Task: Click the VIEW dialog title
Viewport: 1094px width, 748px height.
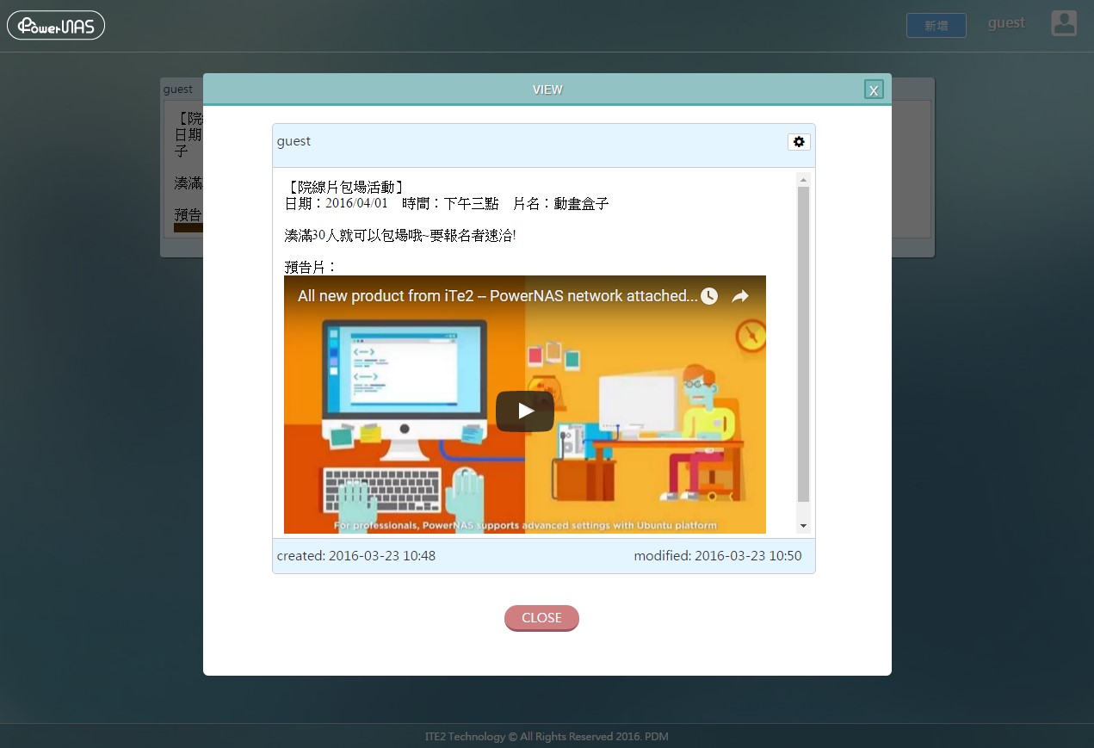Action: 547,90
